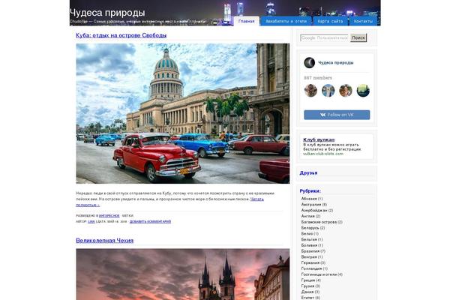
Task: Open the Белиз (1) category
Action: (x=310, y=234)
